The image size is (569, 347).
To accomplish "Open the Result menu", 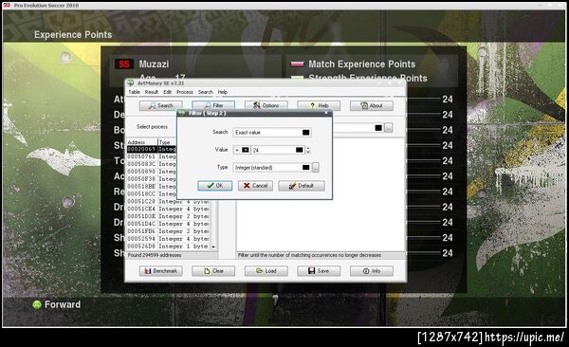I will (x=152, y=92).
